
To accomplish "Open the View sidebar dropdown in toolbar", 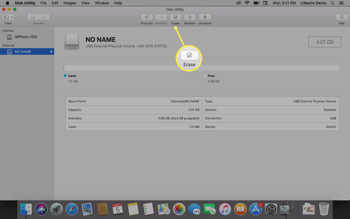I will [x=8, y=17].
